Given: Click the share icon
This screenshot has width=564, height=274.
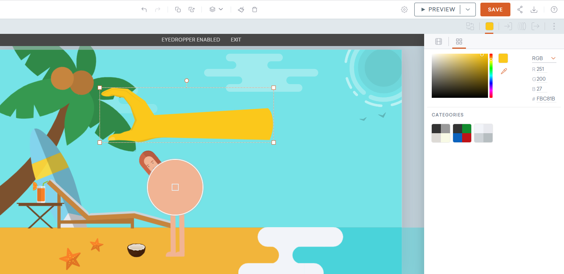Looking at the screenshot, I should (x=520, y=10).
